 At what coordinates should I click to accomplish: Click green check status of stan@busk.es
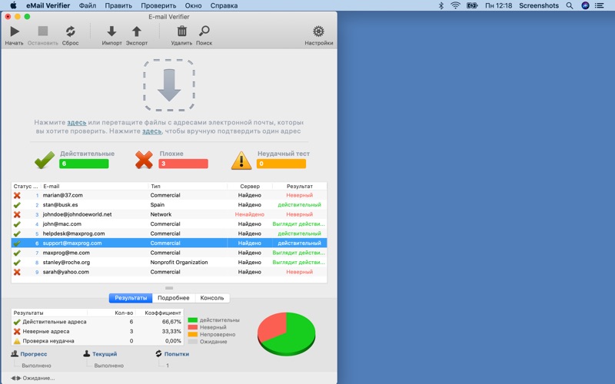coord(17,205)
